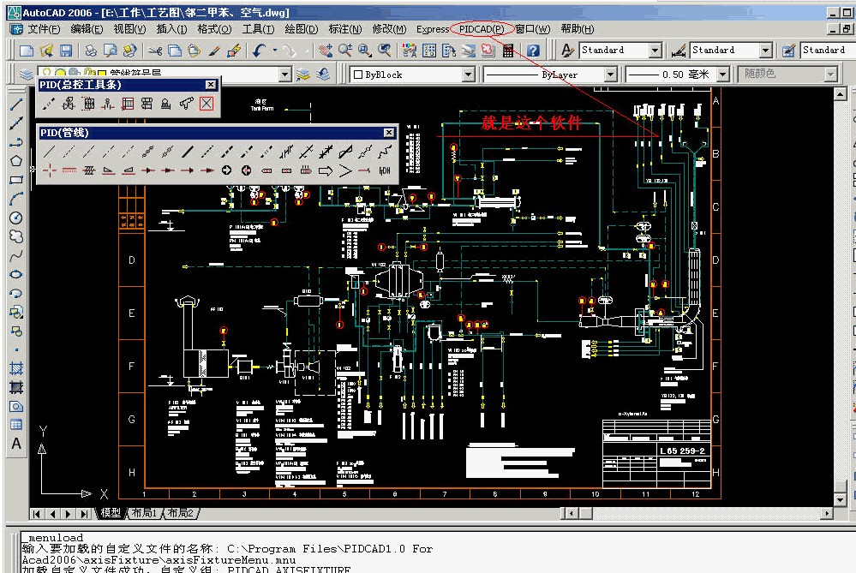Select the Polyline draw tool
Viewport: 856px width, 573px height.
point(16,142)
